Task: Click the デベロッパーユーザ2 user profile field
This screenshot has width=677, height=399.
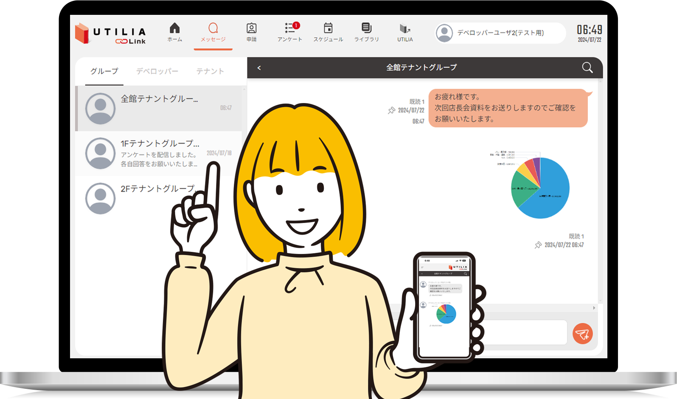Action: tap(500, 33)
